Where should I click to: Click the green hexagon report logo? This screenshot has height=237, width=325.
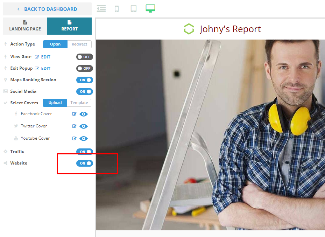tap(189, 29)
